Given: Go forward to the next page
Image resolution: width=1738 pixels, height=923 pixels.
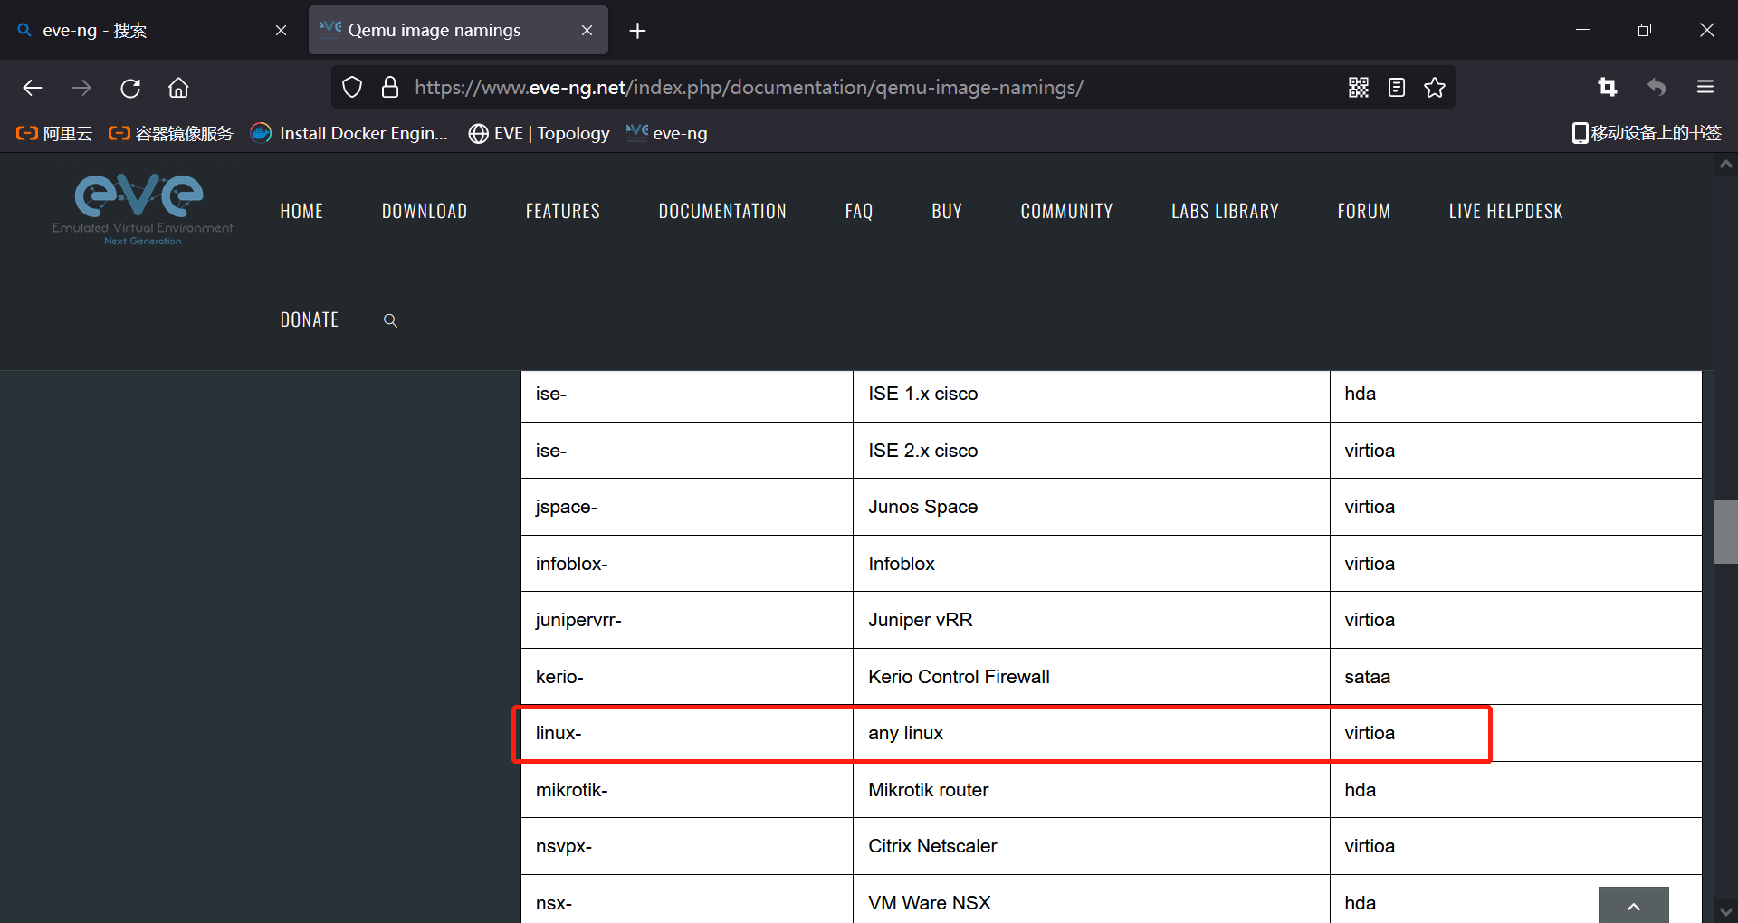Looking at the screenshot, I should [x=81, y=88].
